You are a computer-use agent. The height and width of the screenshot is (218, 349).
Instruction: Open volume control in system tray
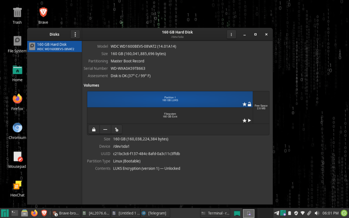point(317,213)
